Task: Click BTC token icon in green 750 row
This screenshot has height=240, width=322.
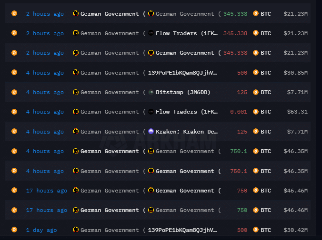Action: tap(256, 210)
